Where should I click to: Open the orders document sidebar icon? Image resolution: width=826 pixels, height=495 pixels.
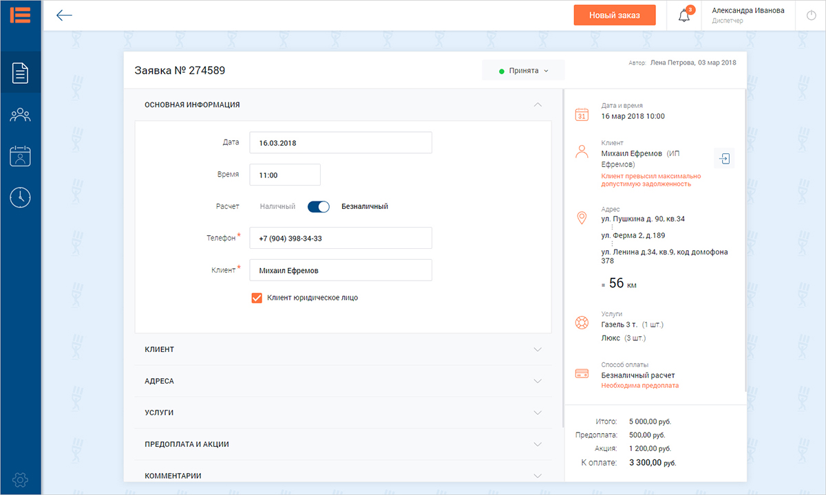point(21,72)
